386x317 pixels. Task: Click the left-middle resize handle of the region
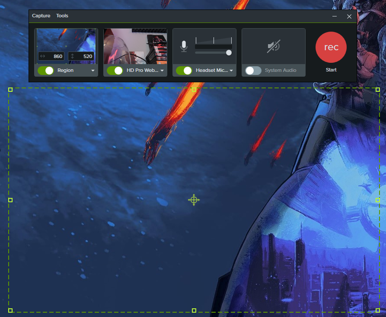(x=10, y=200)
